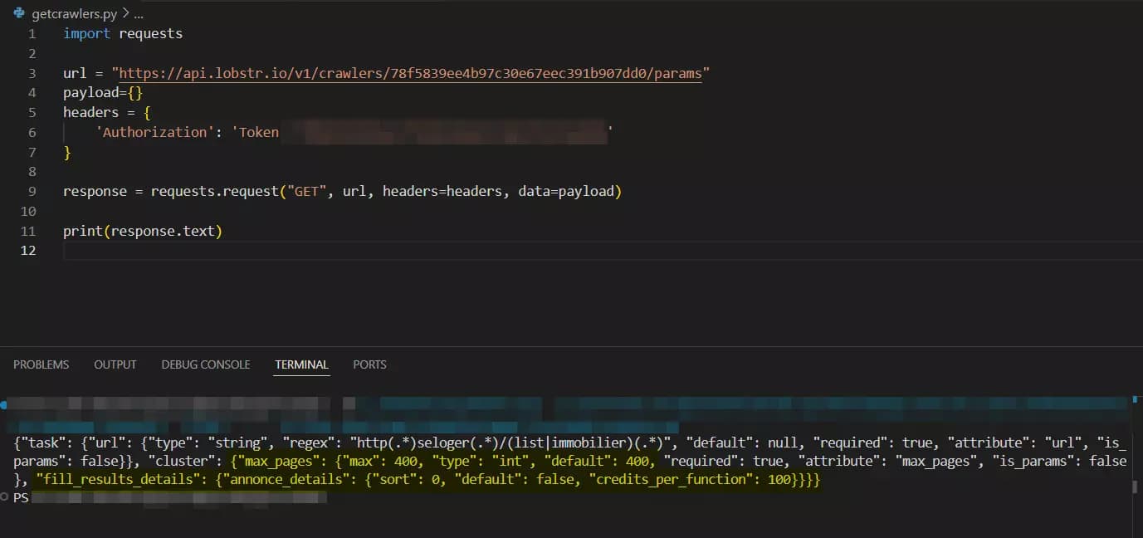Click the requests.request("GET" call line
The width and height of the screenshot is (1143, 538).
[342, 192]
